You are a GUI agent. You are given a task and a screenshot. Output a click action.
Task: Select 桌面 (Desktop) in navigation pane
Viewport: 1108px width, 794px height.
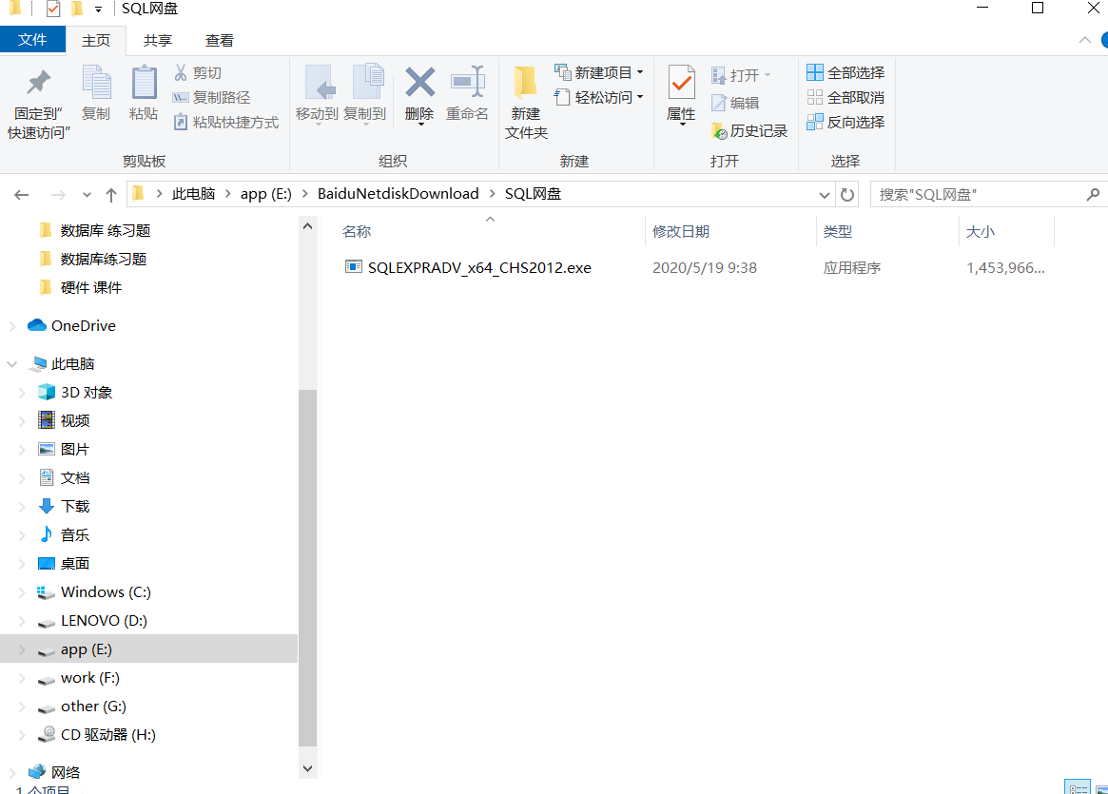(x=75, y=563)
